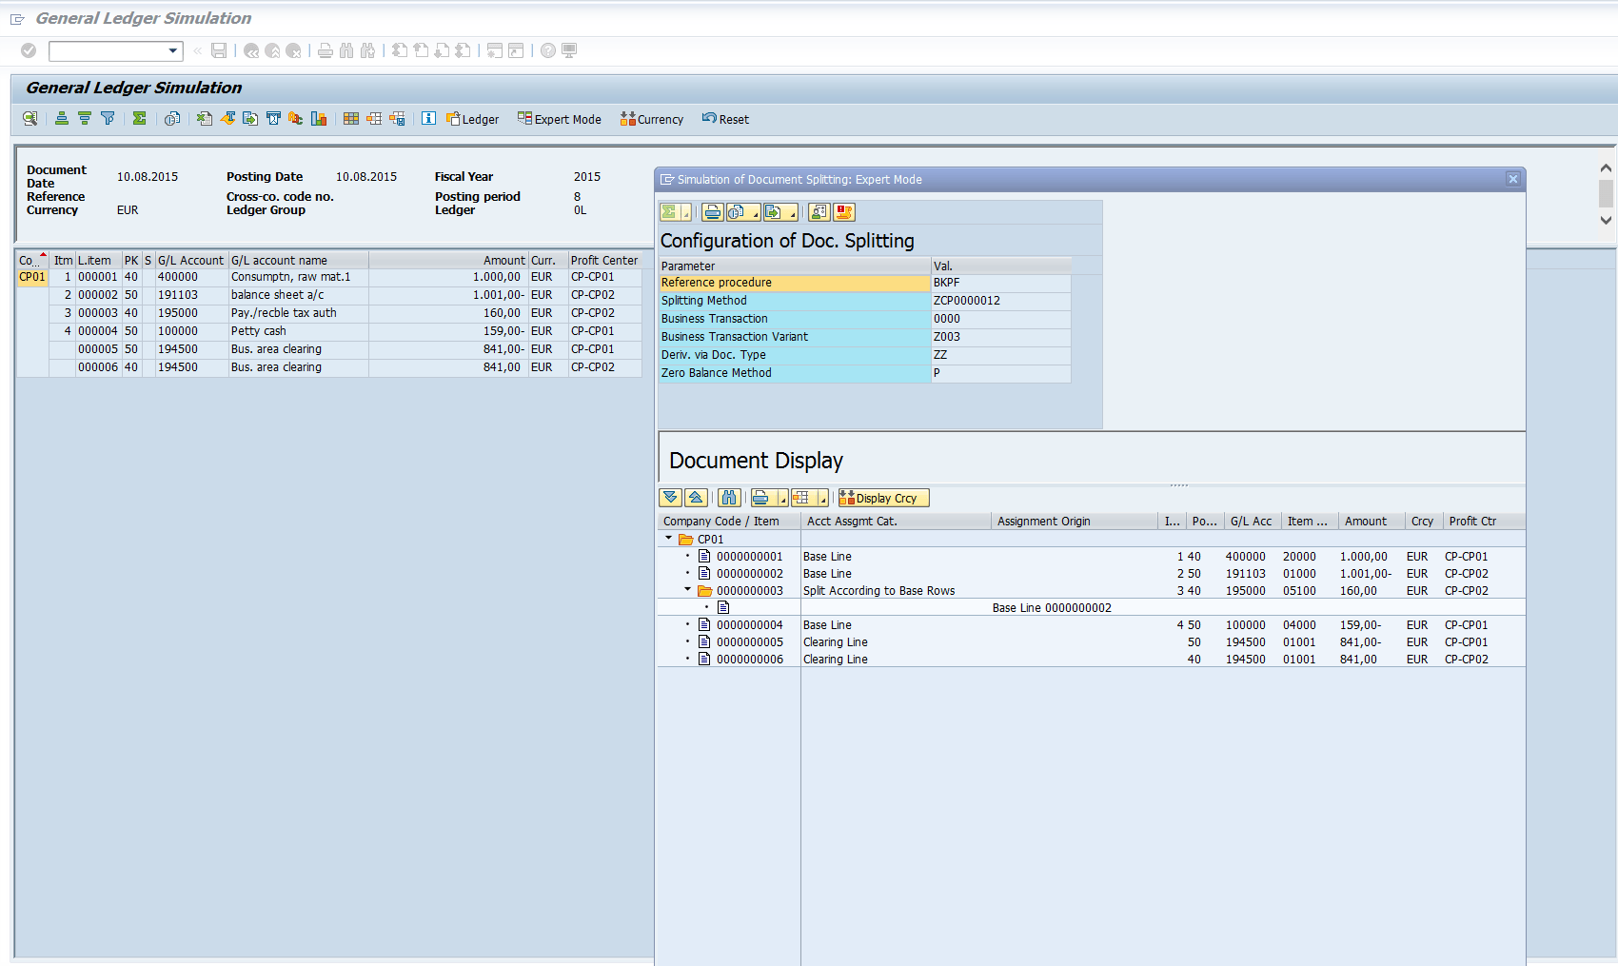
Task: Click the Set Filter icon
Action: coord(107,118)
